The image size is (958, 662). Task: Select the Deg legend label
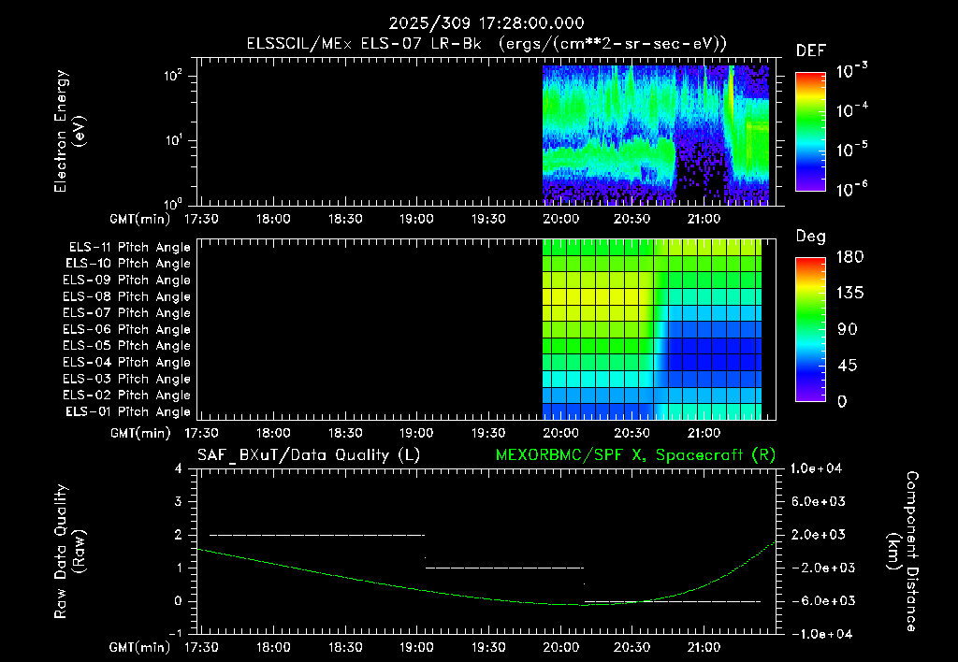pos(810,237)
